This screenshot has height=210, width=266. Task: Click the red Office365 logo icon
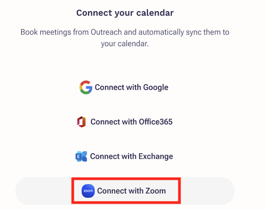[x=81, y=122]
